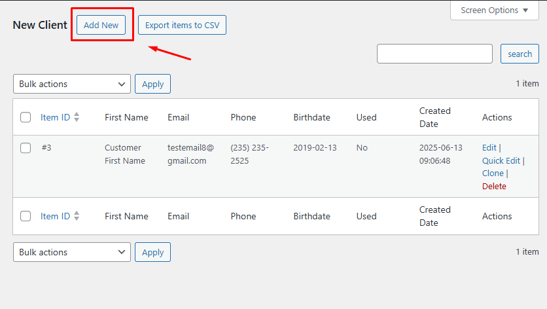Screen dimensions: 547x309
Task: Sort by Item ID using header sort arrows
Action: coord(77,117)
